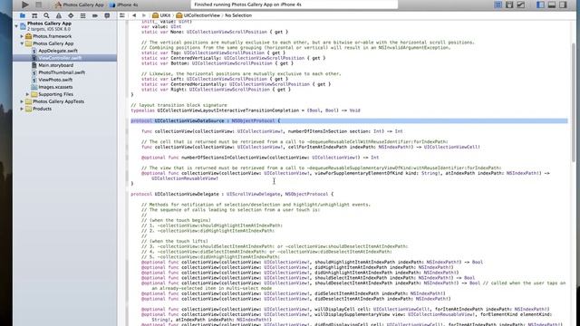The height and width of the screenshot is (326, 580).
Task: Click the asset catalog icon beside Images.xcassets
Action: [34, 87]
